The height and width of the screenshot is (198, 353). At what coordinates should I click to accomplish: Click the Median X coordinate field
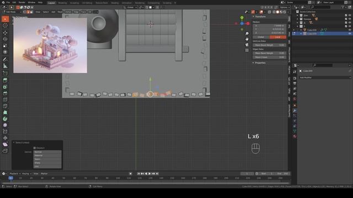point(269,26)
